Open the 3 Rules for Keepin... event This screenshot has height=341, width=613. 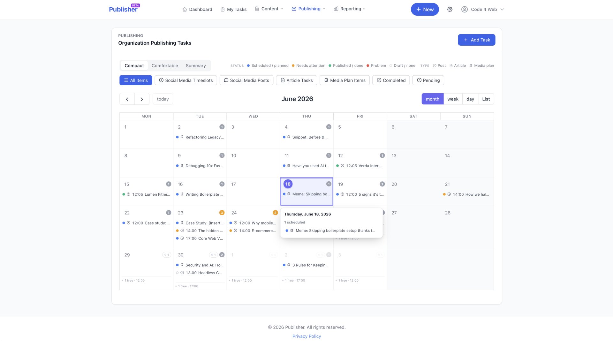[306, 265]
